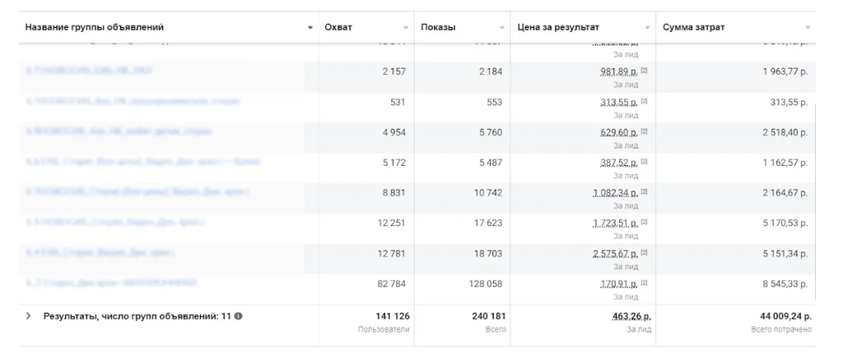This screenshot has width=843, height=358.
Task: Open the dropdown arrow on Название группы объявлений column
Action: (310, 28)
